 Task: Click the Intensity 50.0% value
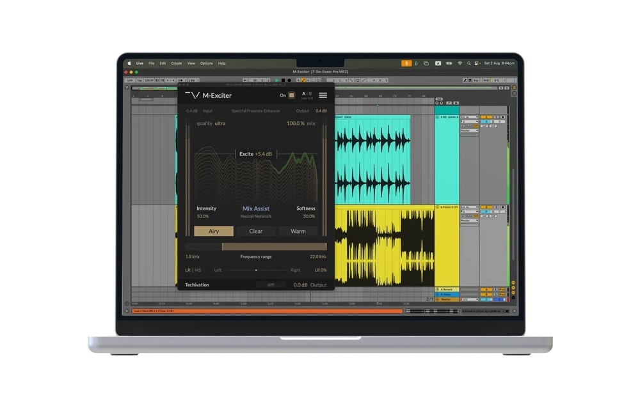coord(203,216)
